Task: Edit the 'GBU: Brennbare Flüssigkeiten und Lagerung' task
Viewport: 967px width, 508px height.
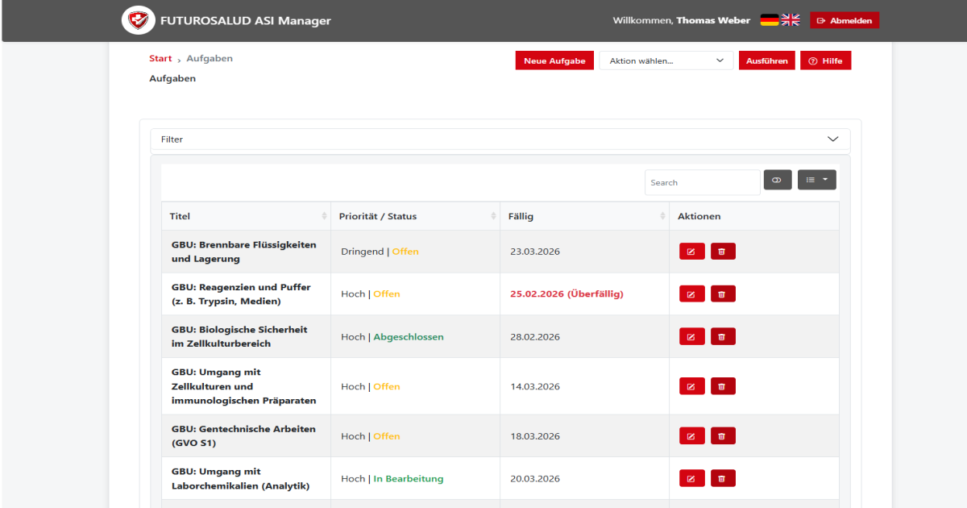Action: (691, 251)
